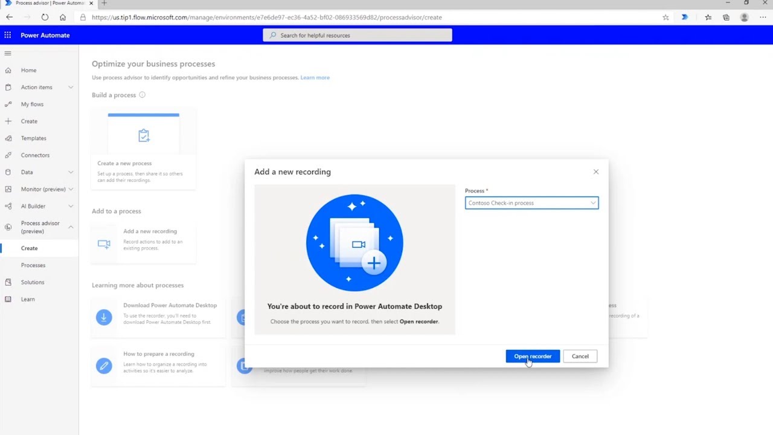Click the Search for helpful resources field
The height and width of the screenshot is (435, 773).
(x=358, y=35)
